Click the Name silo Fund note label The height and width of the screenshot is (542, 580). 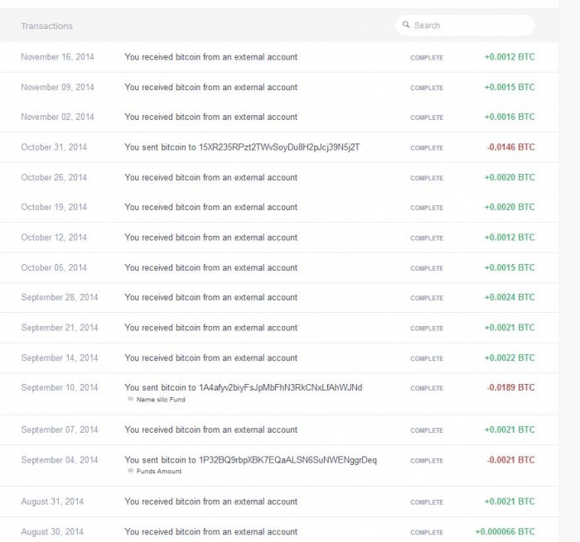pyautogui.click(x=161, y=400)
